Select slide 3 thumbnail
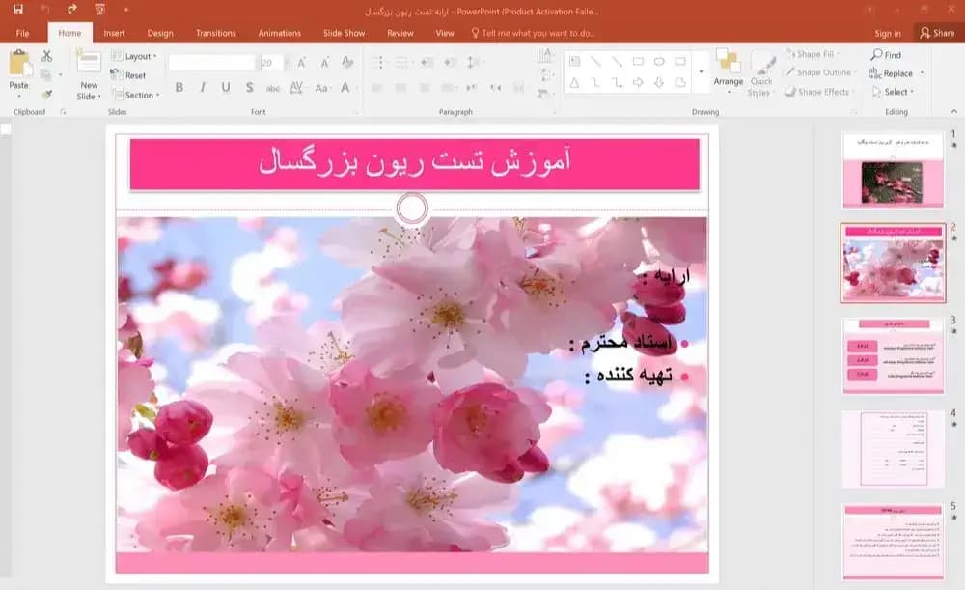Viewport: 965px width, 590px height. tap(893, 356)
